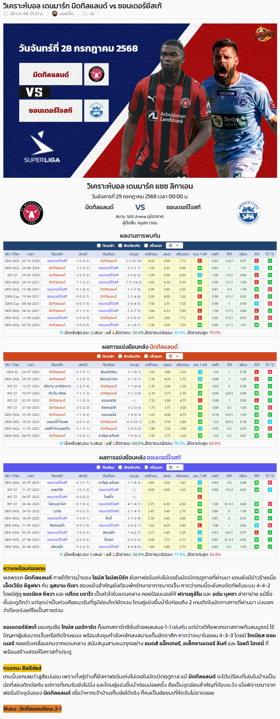Click the article title heading at the top

click(83, 5)
